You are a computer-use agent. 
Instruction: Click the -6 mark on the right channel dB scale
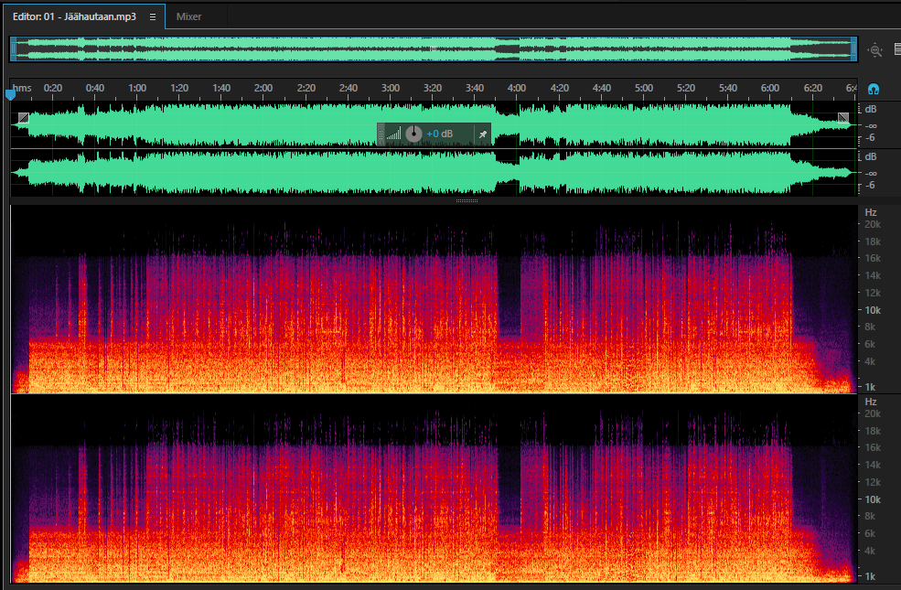point(871,185)
